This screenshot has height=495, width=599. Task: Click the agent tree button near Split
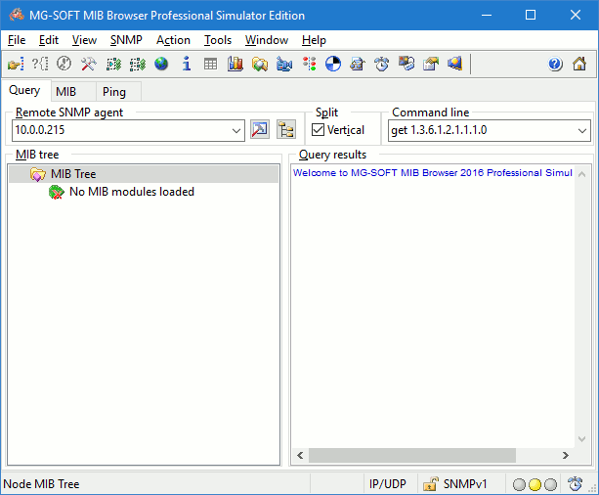pos(285,130)
